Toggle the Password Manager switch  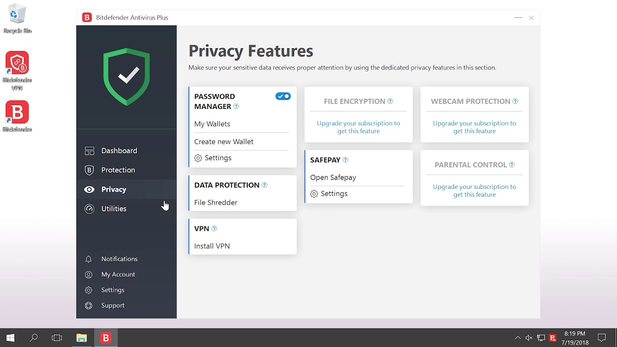(x=283, y=96)
